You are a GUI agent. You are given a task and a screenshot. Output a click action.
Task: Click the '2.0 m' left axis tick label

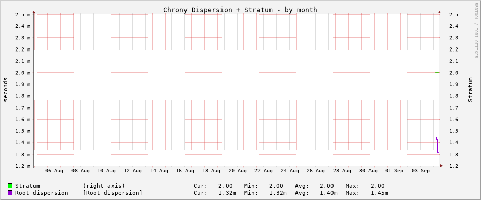pos(22,73)
